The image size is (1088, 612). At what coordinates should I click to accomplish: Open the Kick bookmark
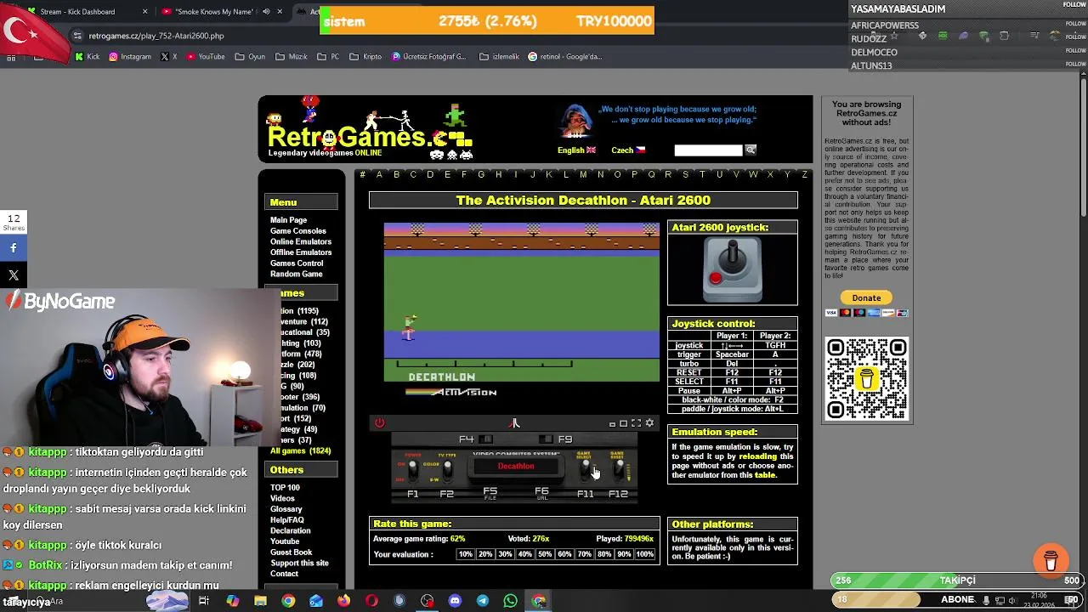coord(88,57)
